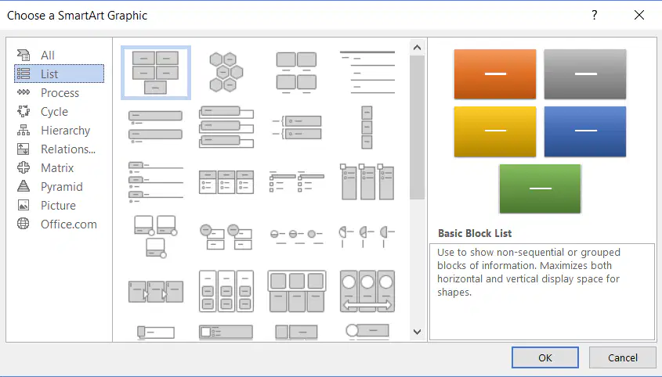This screenshot has width=662, height=377.
Task: Pick the chevron arrow block process layout
Action: pyautogui.click(x=156, y=292)
